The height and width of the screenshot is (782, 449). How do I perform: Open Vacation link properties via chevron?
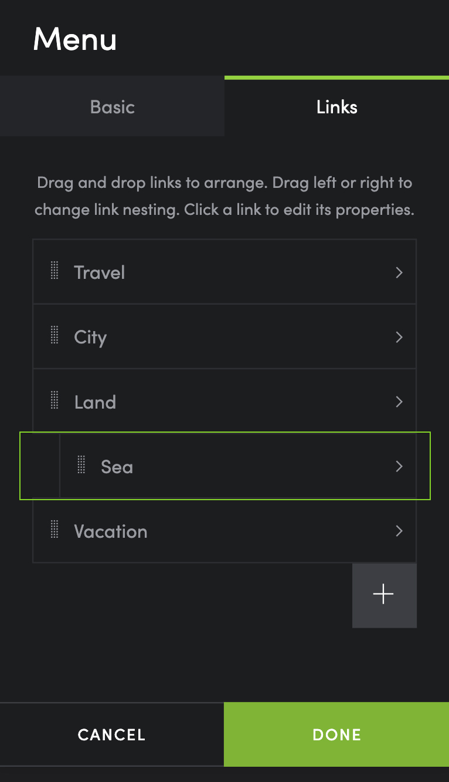tap(399, 531)
